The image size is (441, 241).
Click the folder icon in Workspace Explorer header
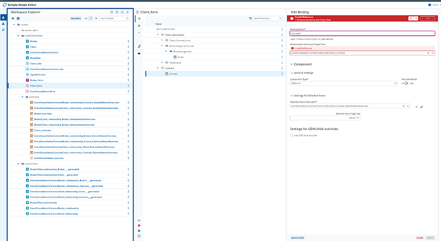tap(117, 12)
